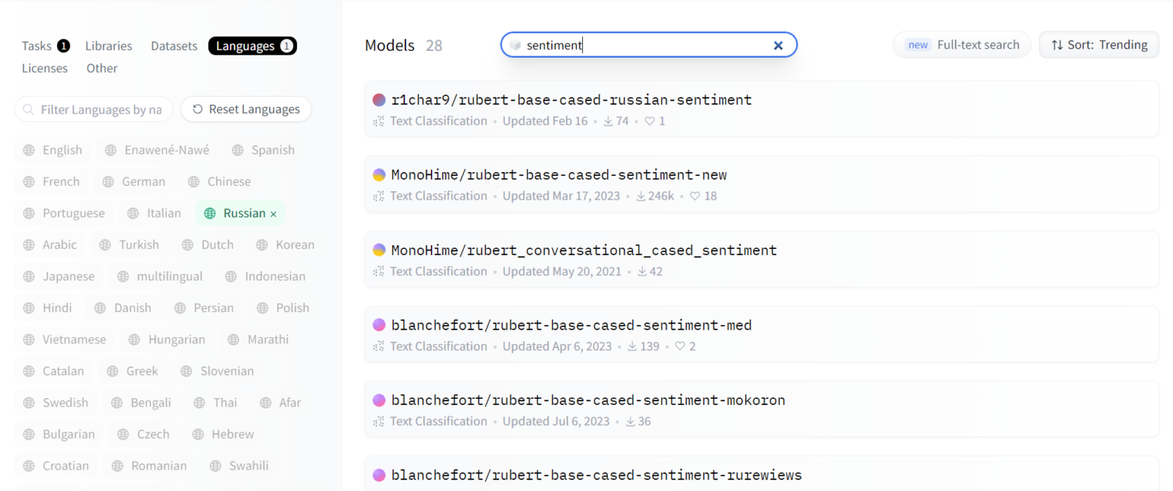Clear the sentiment search text with X icon
This screenshot has width=1173, height=491.
coord(778,45)
